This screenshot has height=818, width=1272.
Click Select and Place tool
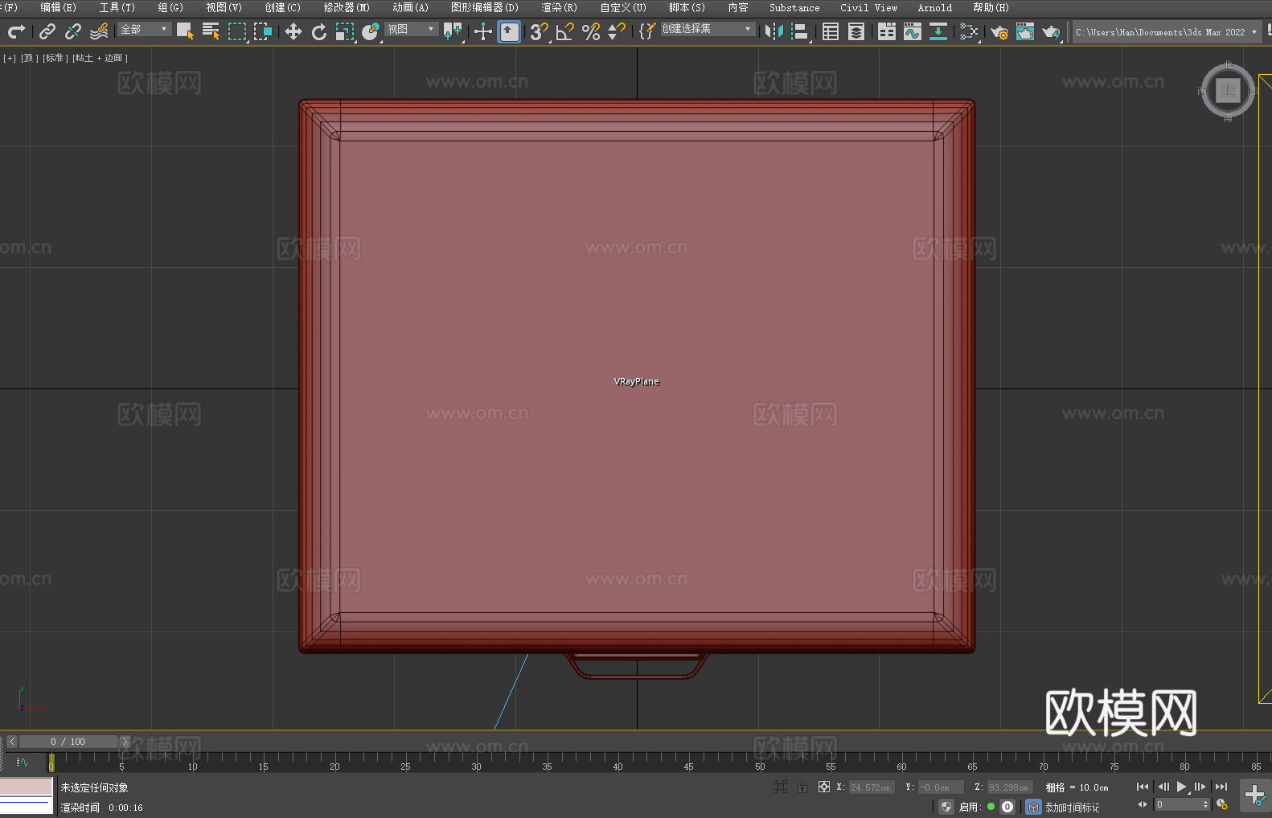tap(371, 31)
